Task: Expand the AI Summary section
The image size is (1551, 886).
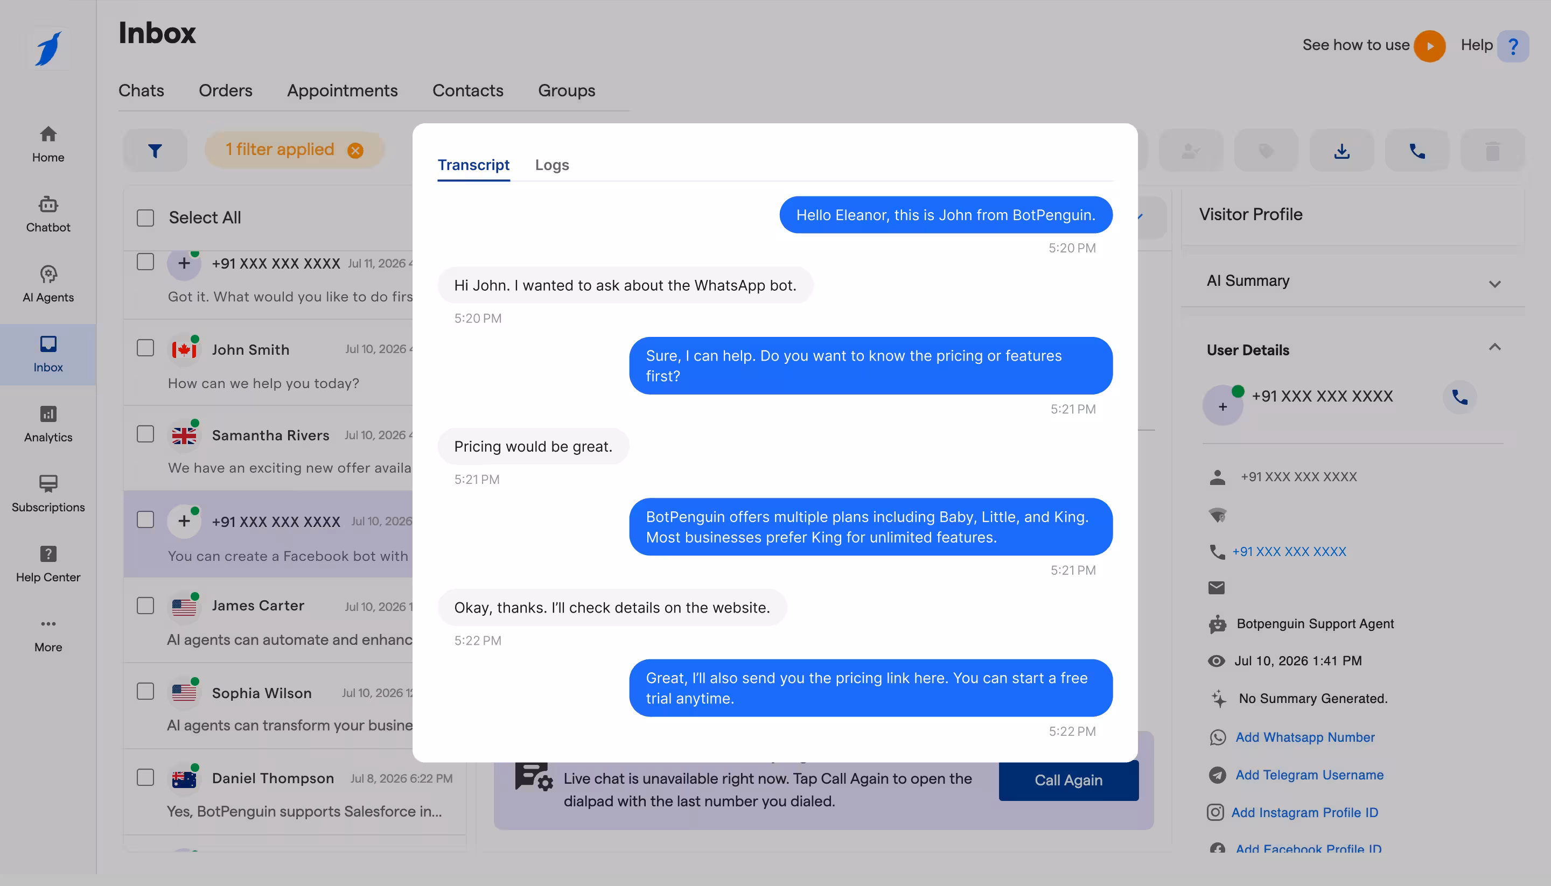Action: coord(1494,284)
